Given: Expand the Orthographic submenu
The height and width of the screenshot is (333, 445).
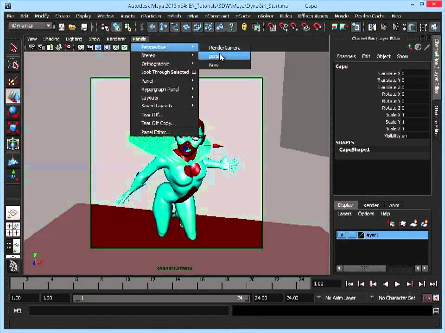Looking at the screenshot, I should coord(165,64).
